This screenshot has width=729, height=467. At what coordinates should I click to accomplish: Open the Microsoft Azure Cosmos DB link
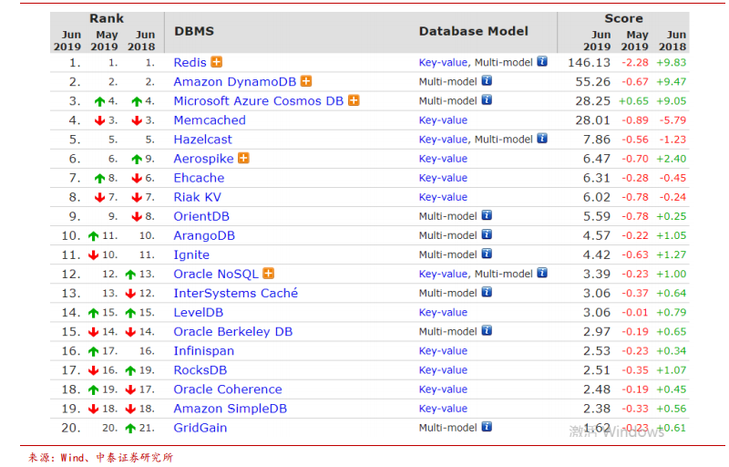259,101
